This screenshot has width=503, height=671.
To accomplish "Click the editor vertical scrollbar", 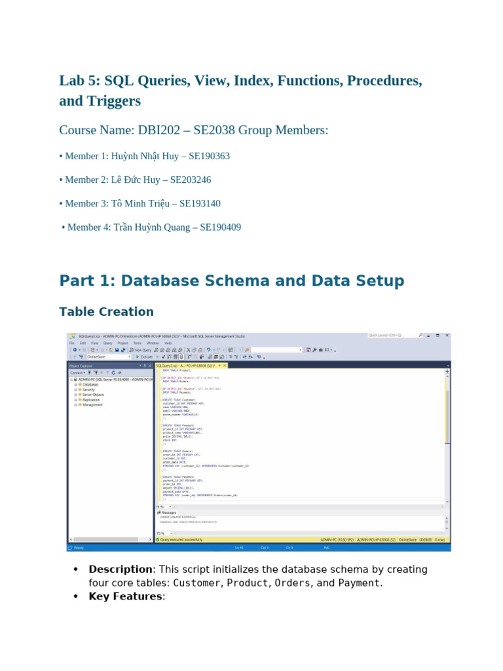I will [447, 436].
